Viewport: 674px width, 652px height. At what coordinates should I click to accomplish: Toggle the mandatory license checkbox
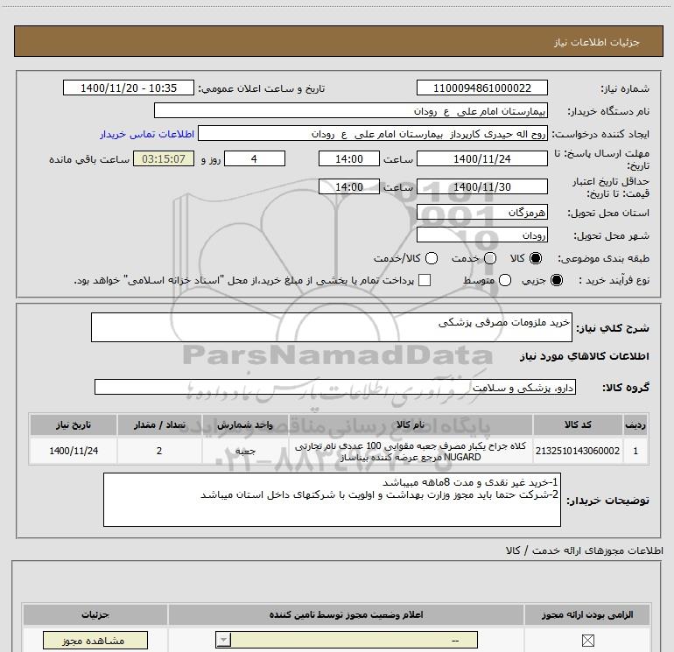[587, 641]
